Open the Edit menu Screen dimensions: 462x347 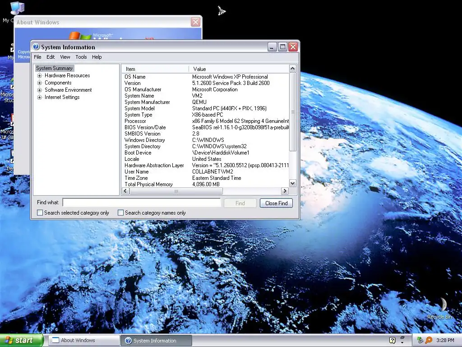coord(51,57)
